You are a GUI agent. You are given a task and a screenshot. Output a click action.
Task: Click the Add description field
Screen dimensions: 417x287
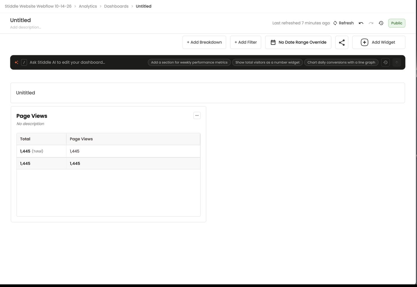tap(26, 27)
